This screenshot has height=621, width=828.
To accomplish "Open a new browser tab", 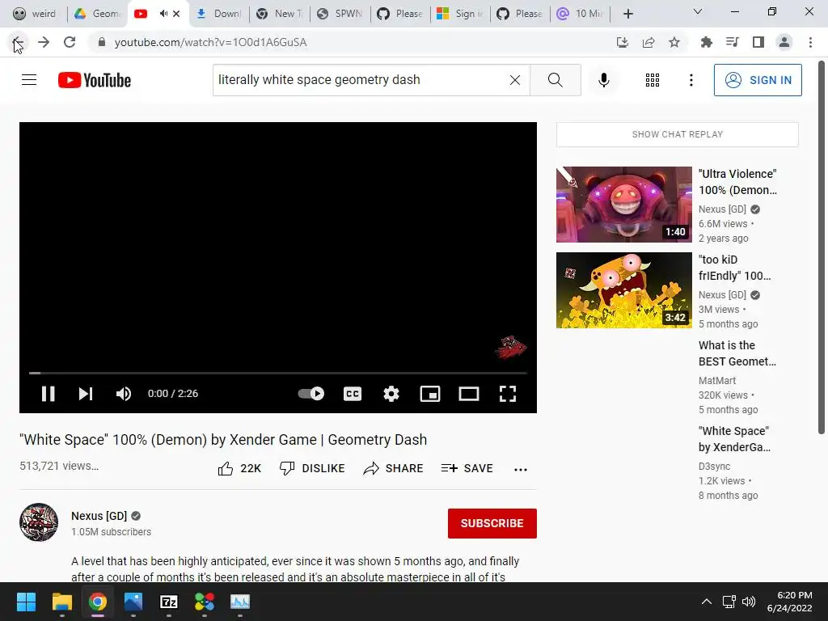I will (627, 14).
